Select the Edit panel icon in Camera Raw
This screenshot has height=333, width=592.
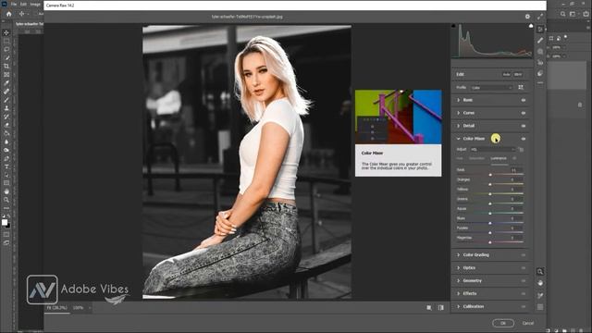coord(540,29)
